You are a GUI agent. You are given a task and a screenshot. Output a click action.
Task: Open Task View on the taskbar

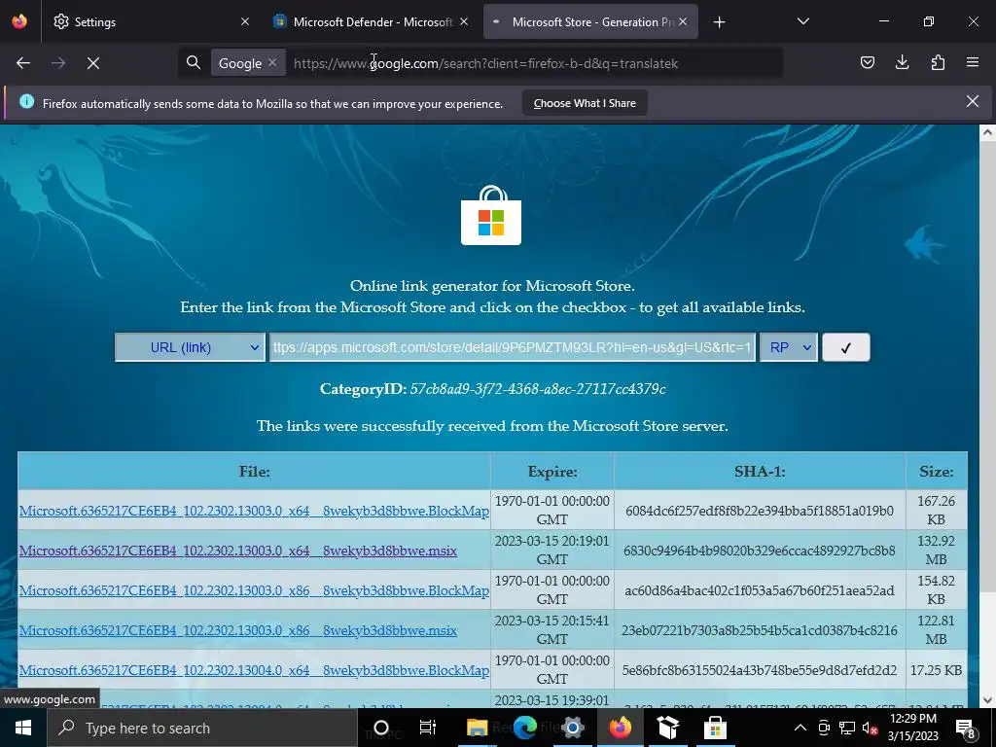(x=428, y=728)
